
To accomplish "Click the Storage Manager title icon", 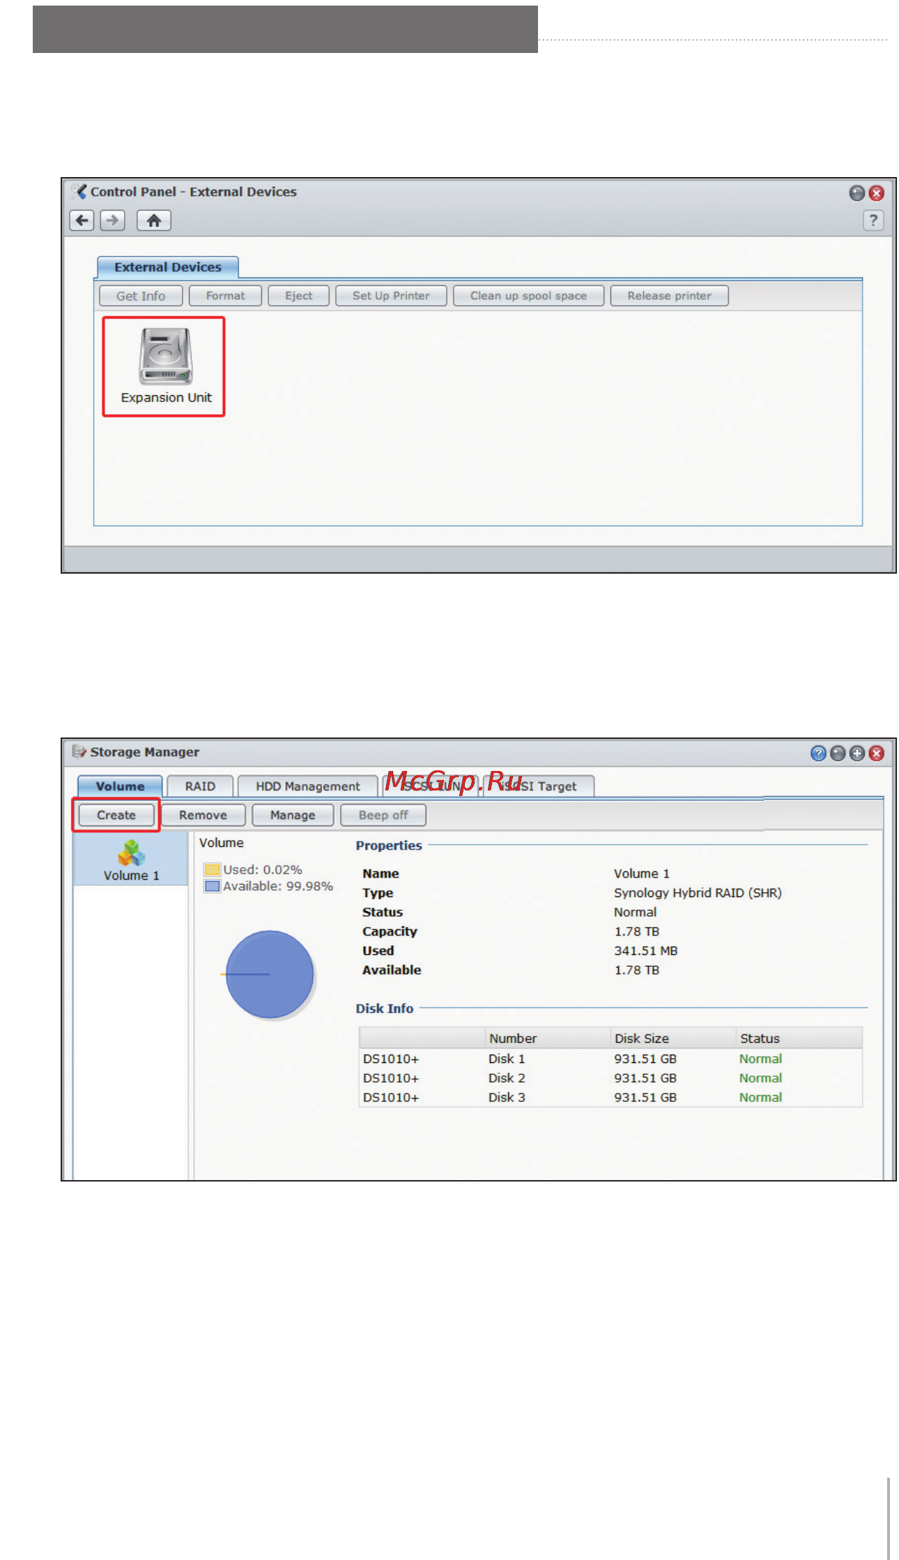I will 79,751.
